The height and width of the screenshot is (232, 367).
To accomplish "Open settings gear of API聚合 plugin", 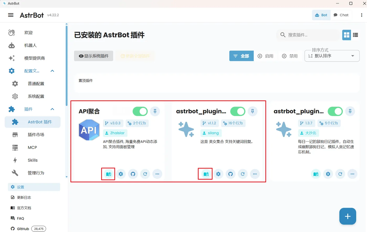I will (121, 174).
